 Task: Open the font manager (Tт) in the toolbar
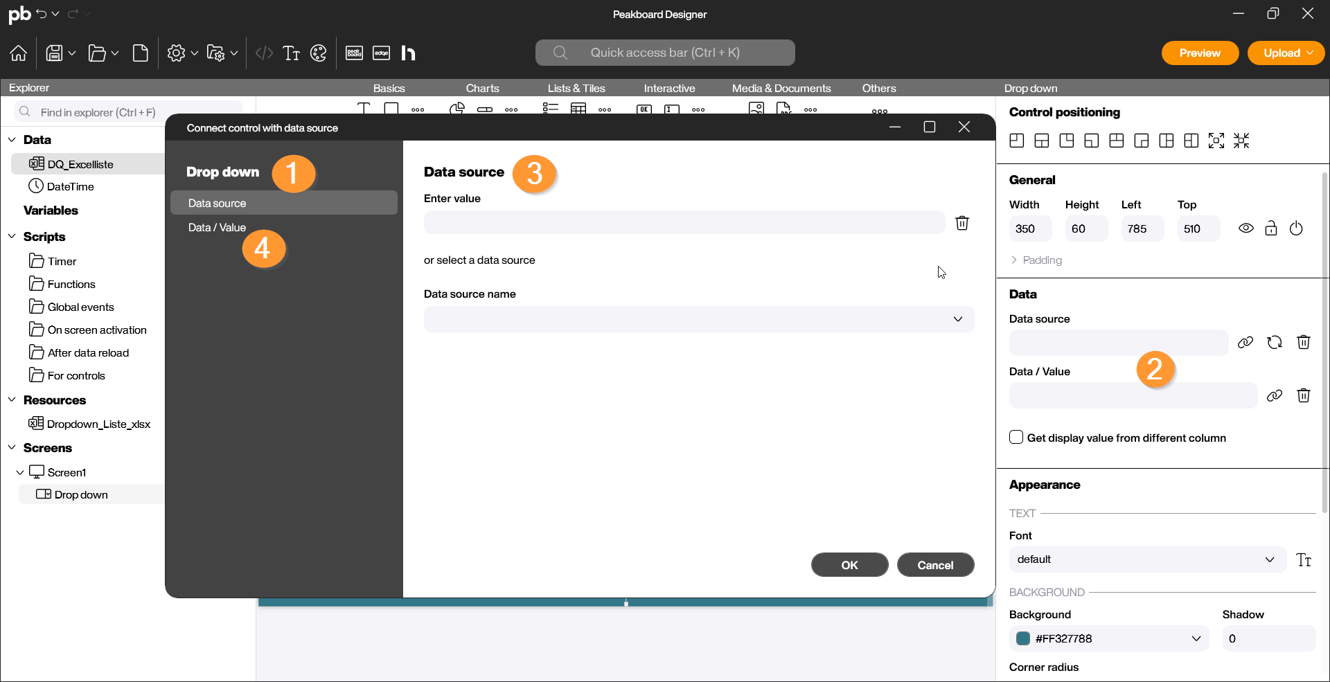click(291, 53)
